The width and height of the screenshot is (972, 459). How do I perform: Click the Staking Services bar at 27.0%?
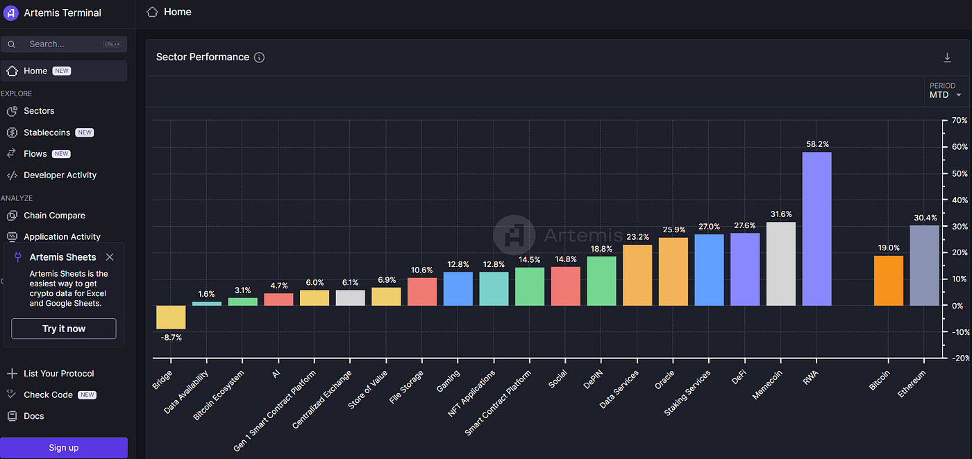pos(709,270)
